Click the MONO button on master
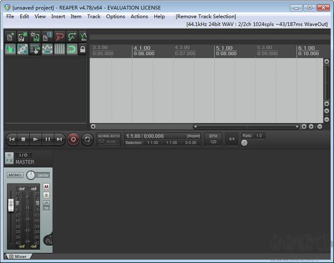334x263 pixels. 15,175
